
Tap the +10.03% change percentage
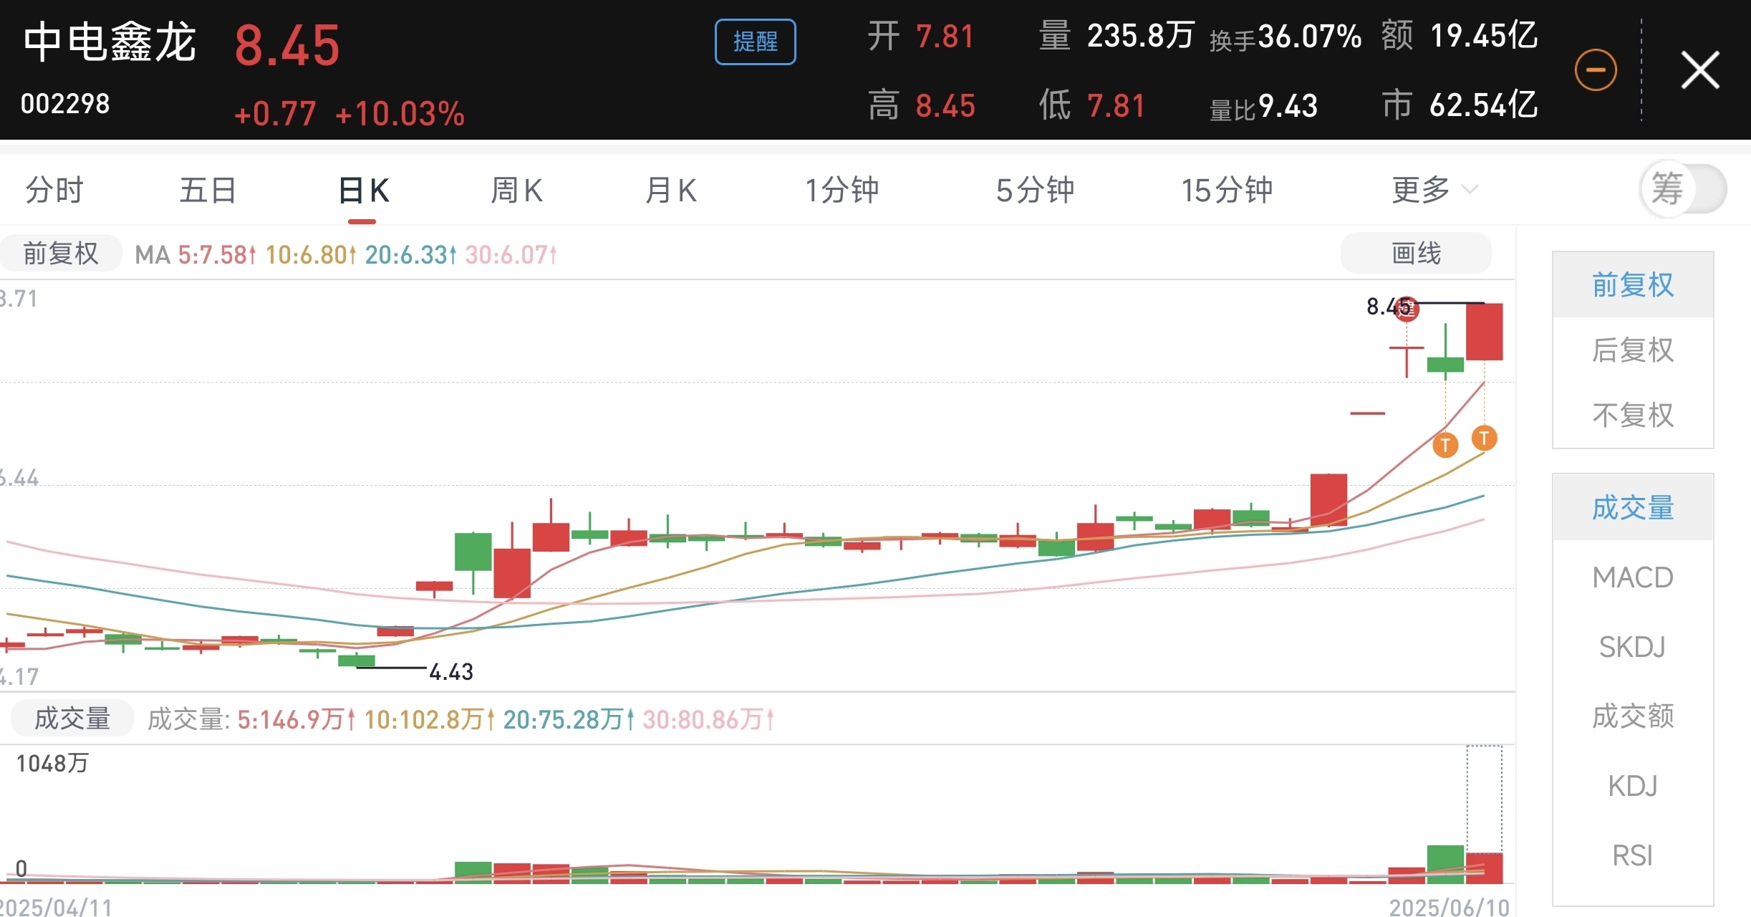pos(400,114)
